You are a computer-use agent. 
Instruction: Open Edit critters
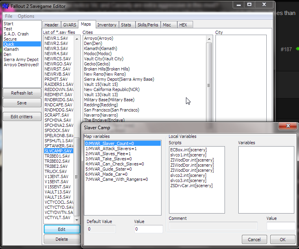point(22,117)
